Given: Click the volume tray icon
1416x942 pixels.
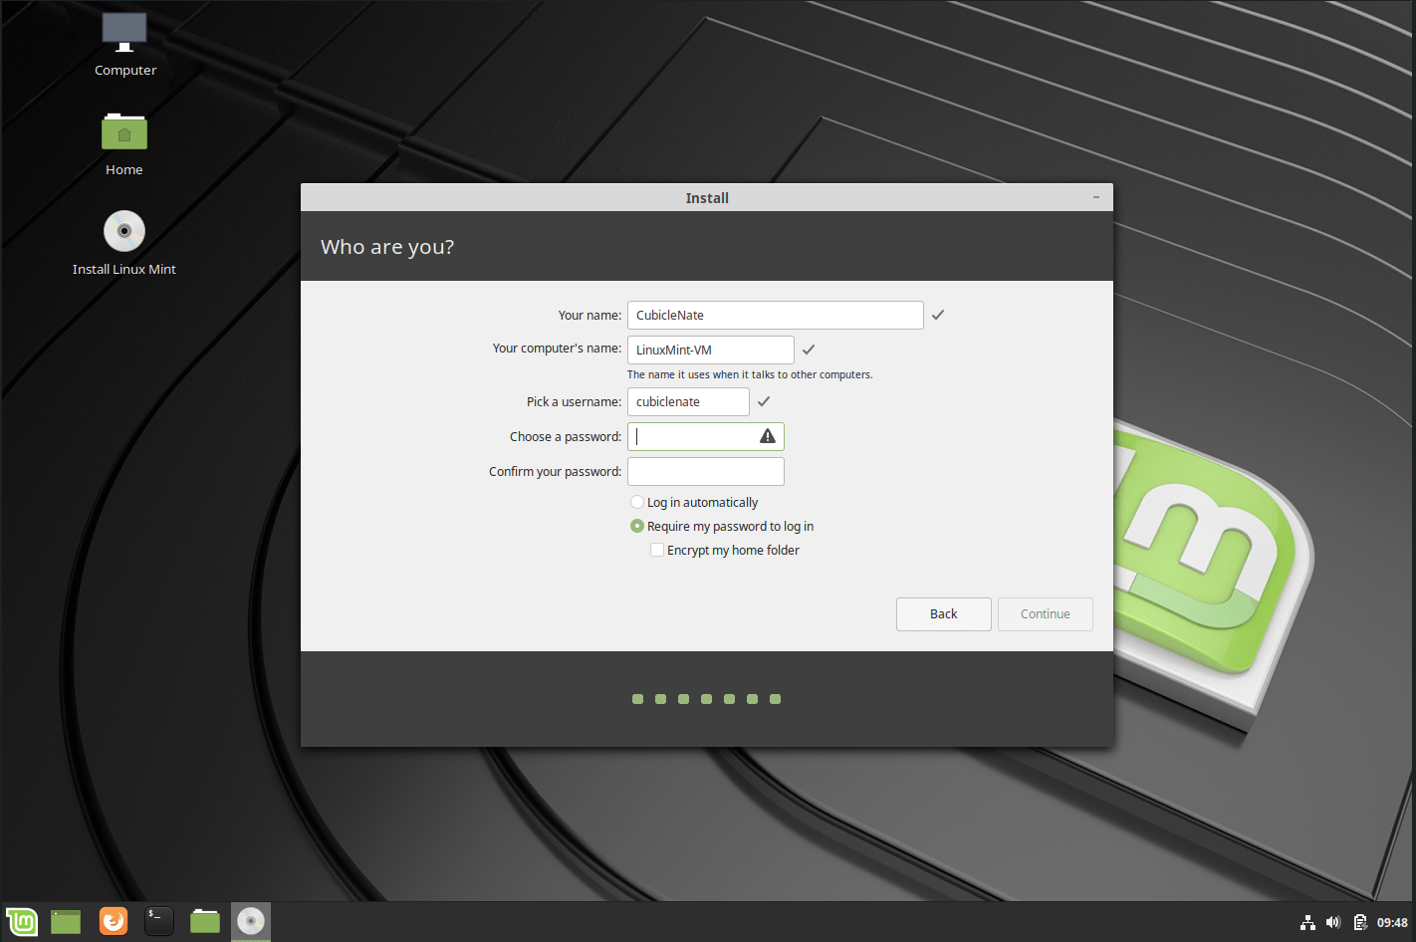Looking at the screenshot, I should [1333, 921].
